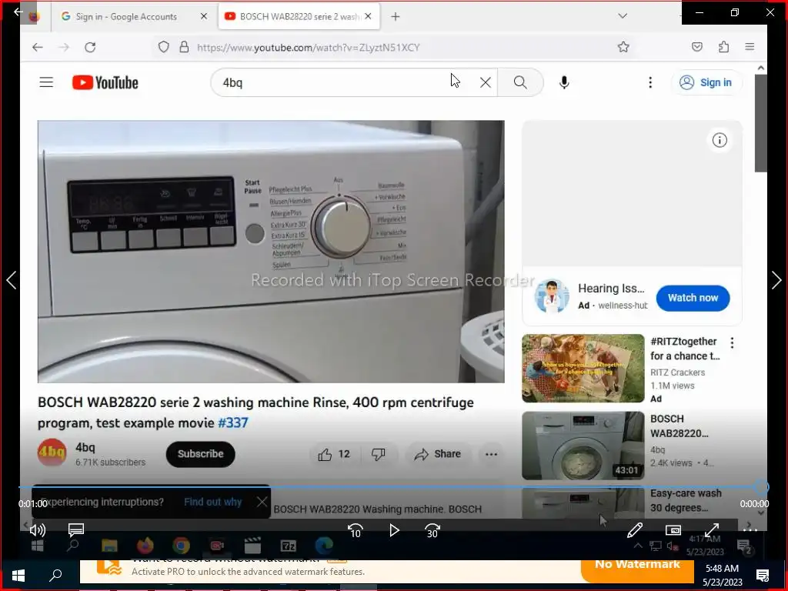Open more actions ellipsis beside Share
The width and height of the screenshot is (788, 591).
[x=491, y=454]
